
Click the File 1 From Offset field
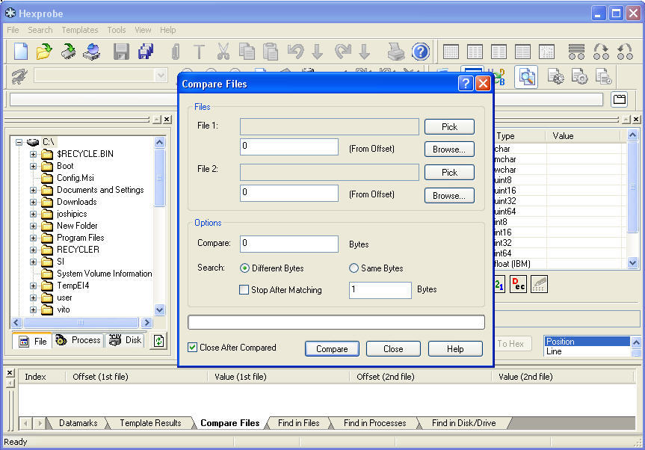click(289, 147)
